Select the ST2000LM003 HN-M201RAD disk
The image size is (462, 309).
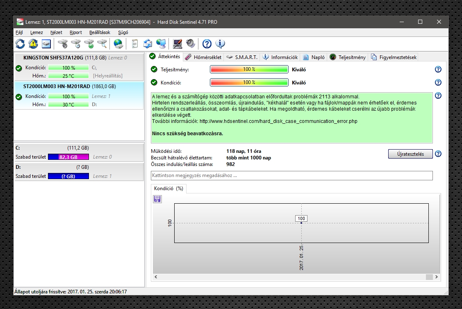tap(79, 95)
